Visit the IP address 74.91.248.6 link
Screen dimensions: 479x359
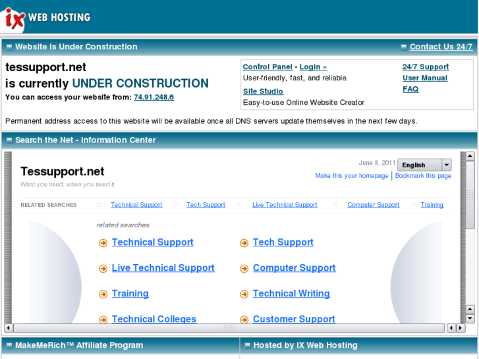point(154,97)
